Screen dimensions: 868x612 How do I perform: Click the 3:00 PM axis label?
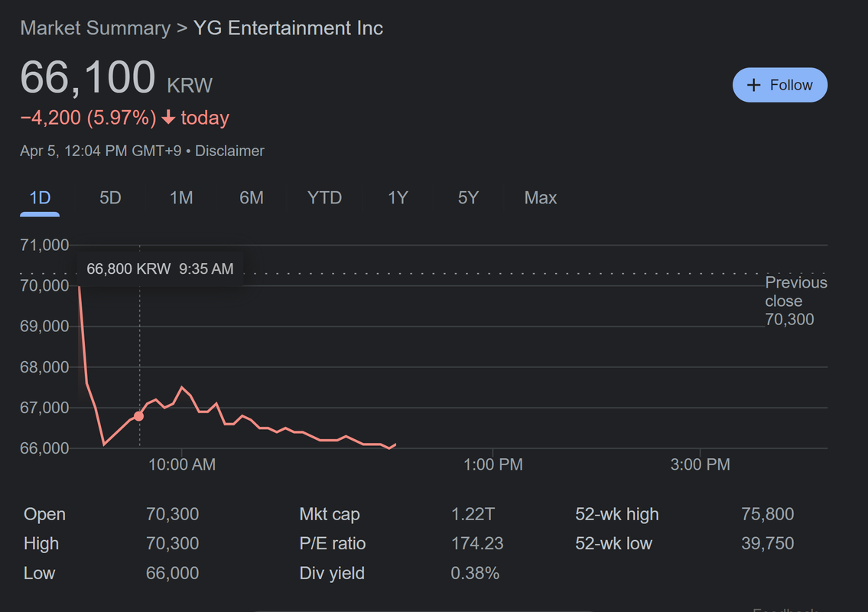(700, 464)
